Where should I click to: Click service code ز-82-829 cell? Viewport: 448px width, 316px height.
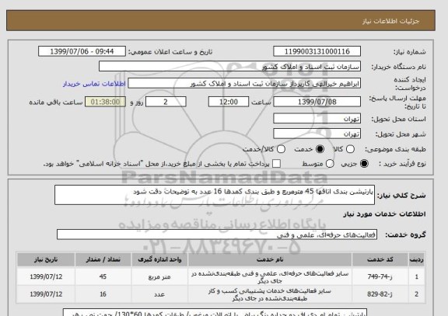(x=380, y=294)
